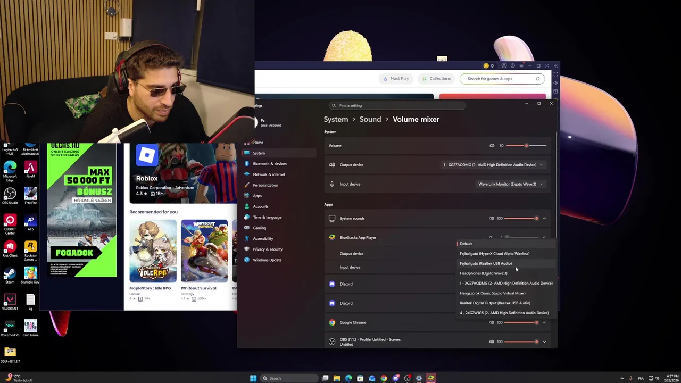Image resolution: width=681 pixels, height=383 pixels.
Task: Mute Google Chrome in the volume mixer
Action: coord(491,322)
